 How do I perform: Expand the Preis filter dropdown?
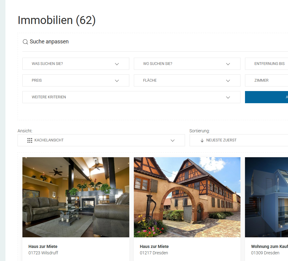76,80
